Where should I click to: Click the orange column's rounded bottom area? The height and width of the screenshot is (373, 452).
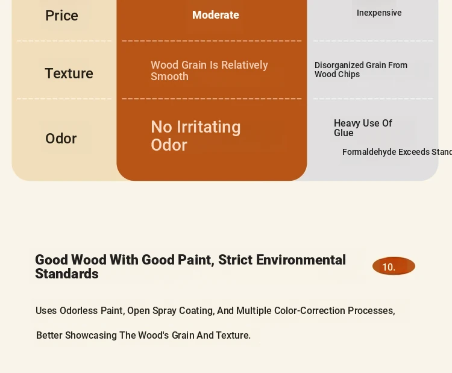pos(212,169)
